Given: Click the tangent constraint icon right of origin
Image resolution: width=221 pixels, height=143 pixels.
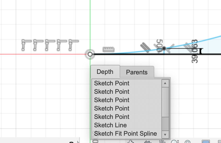Looking at the screenshot, I should (x=108, y=49).
